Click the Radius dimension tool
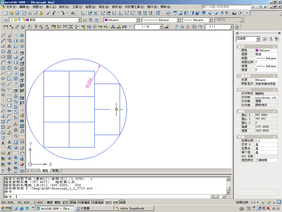 30,27
